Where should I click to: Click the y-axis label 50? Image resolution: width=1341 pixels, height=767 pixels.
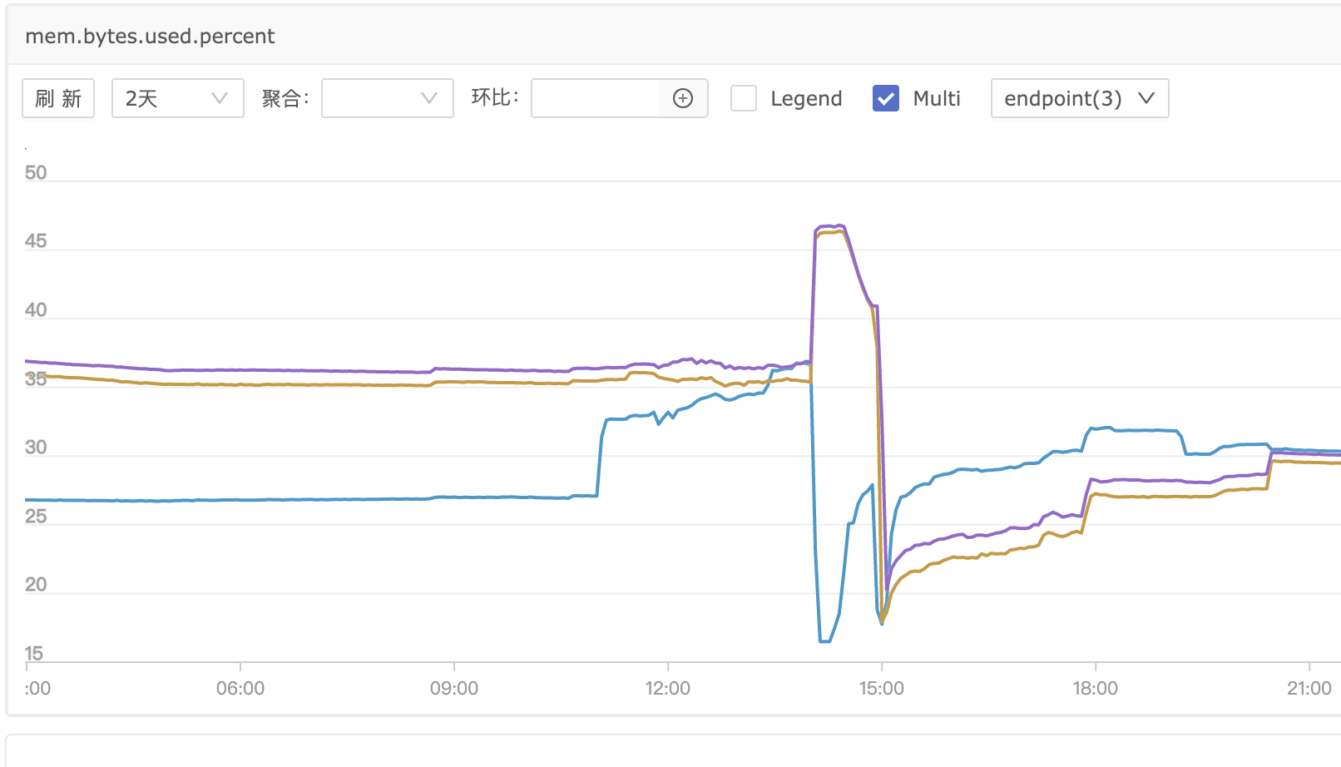[x=36, y=173]
